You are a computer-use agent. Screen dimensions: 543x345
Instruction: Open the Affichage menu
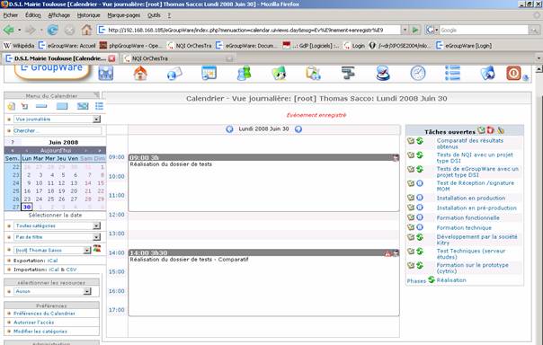coord(58,15)
